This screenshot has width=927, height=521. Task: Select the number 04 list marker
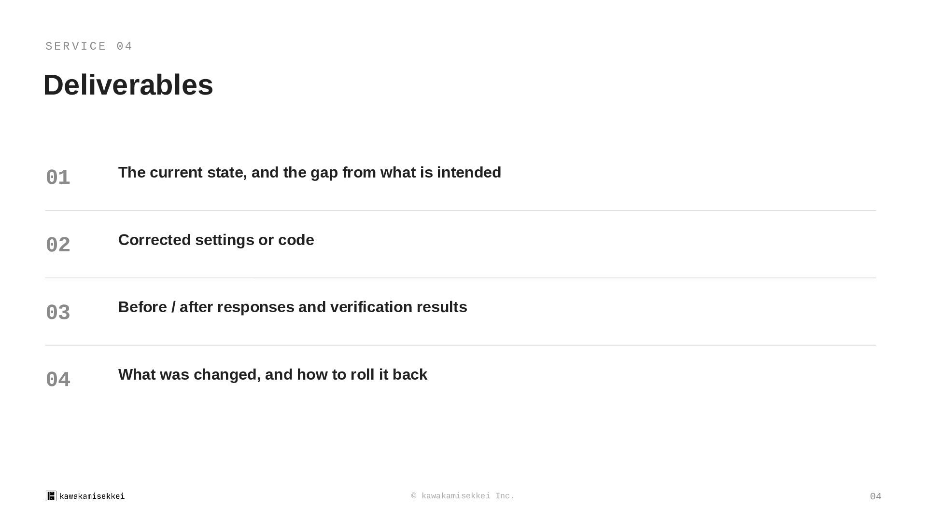click(x=58, y=380)
